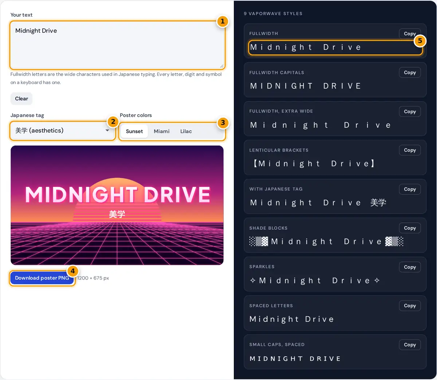The image size is (437, 380).
Task: Click the Spaced Letters Midnight Drive text
Action: [292, 319]
